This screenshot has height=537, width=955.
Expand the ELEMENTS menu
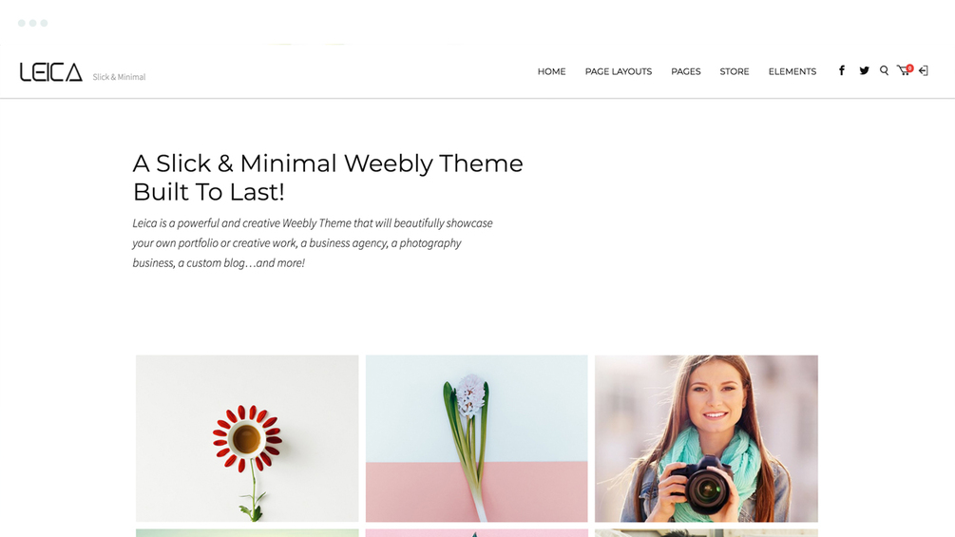coord(792,72)
